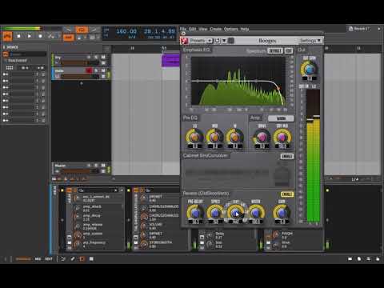Open the Help menu
Screen dimensions: 384x288
pyautogui.click(x=245, y=29)
